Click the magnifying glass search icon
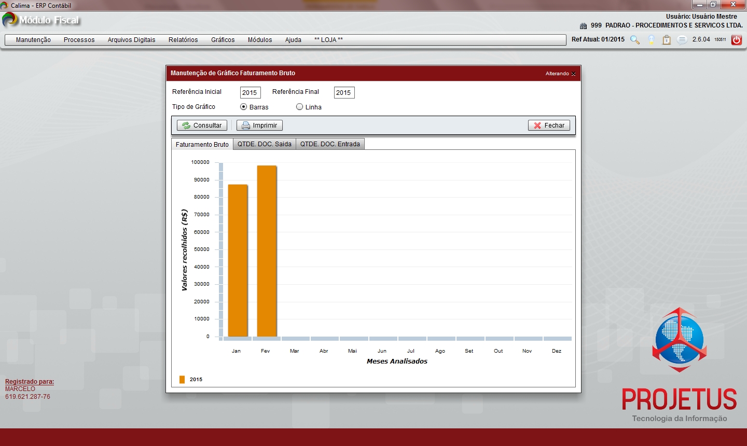Screen dimensions: 747x446 tap(634, 40)
